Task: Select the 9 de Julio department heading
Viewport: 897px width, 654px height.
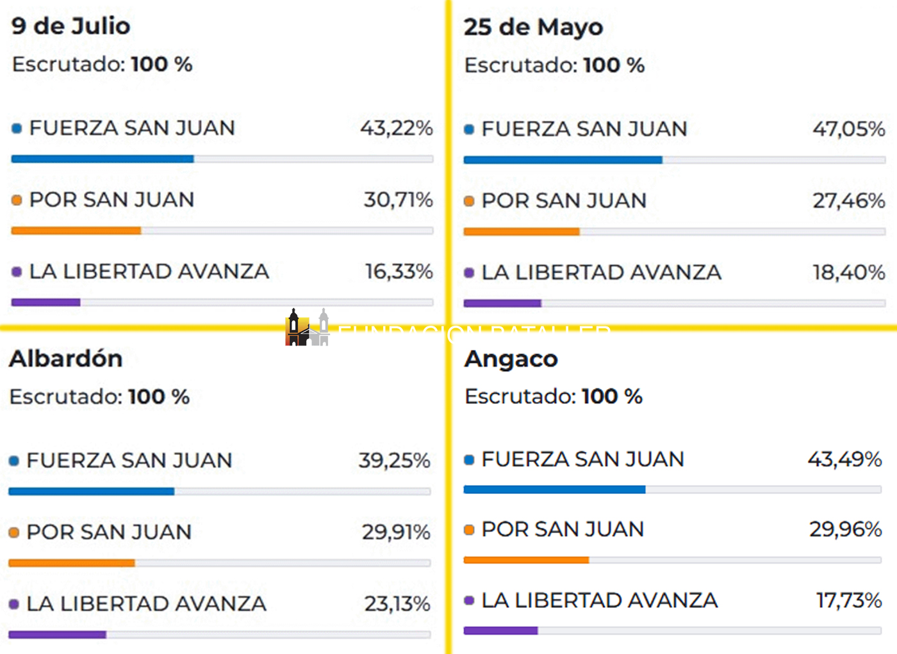Action: click(71, 26)
